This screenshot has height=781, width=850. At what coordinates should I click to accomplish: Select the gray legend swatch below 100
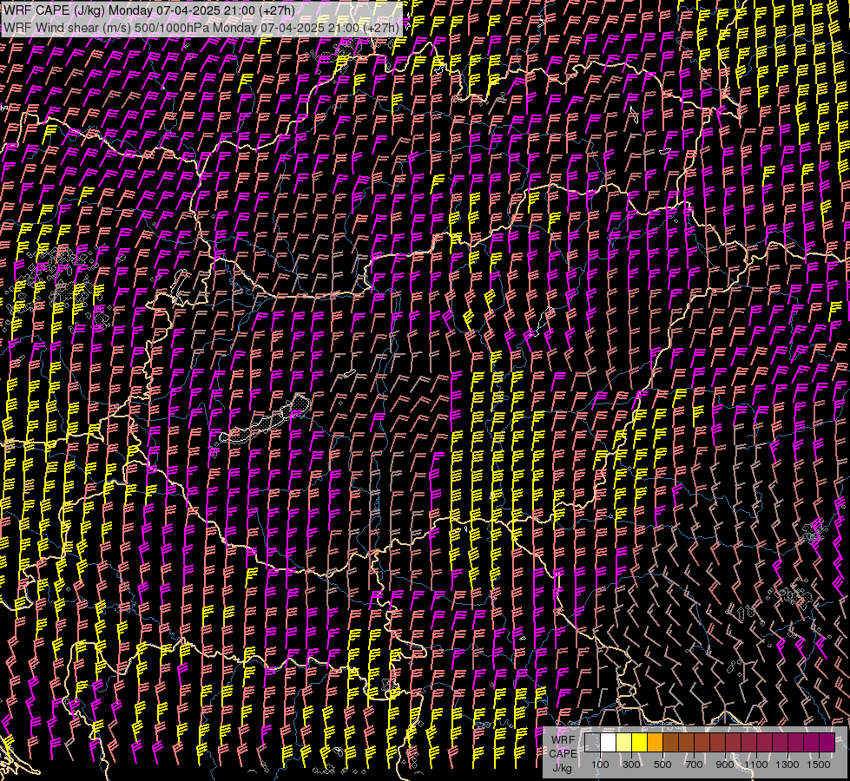592,742
